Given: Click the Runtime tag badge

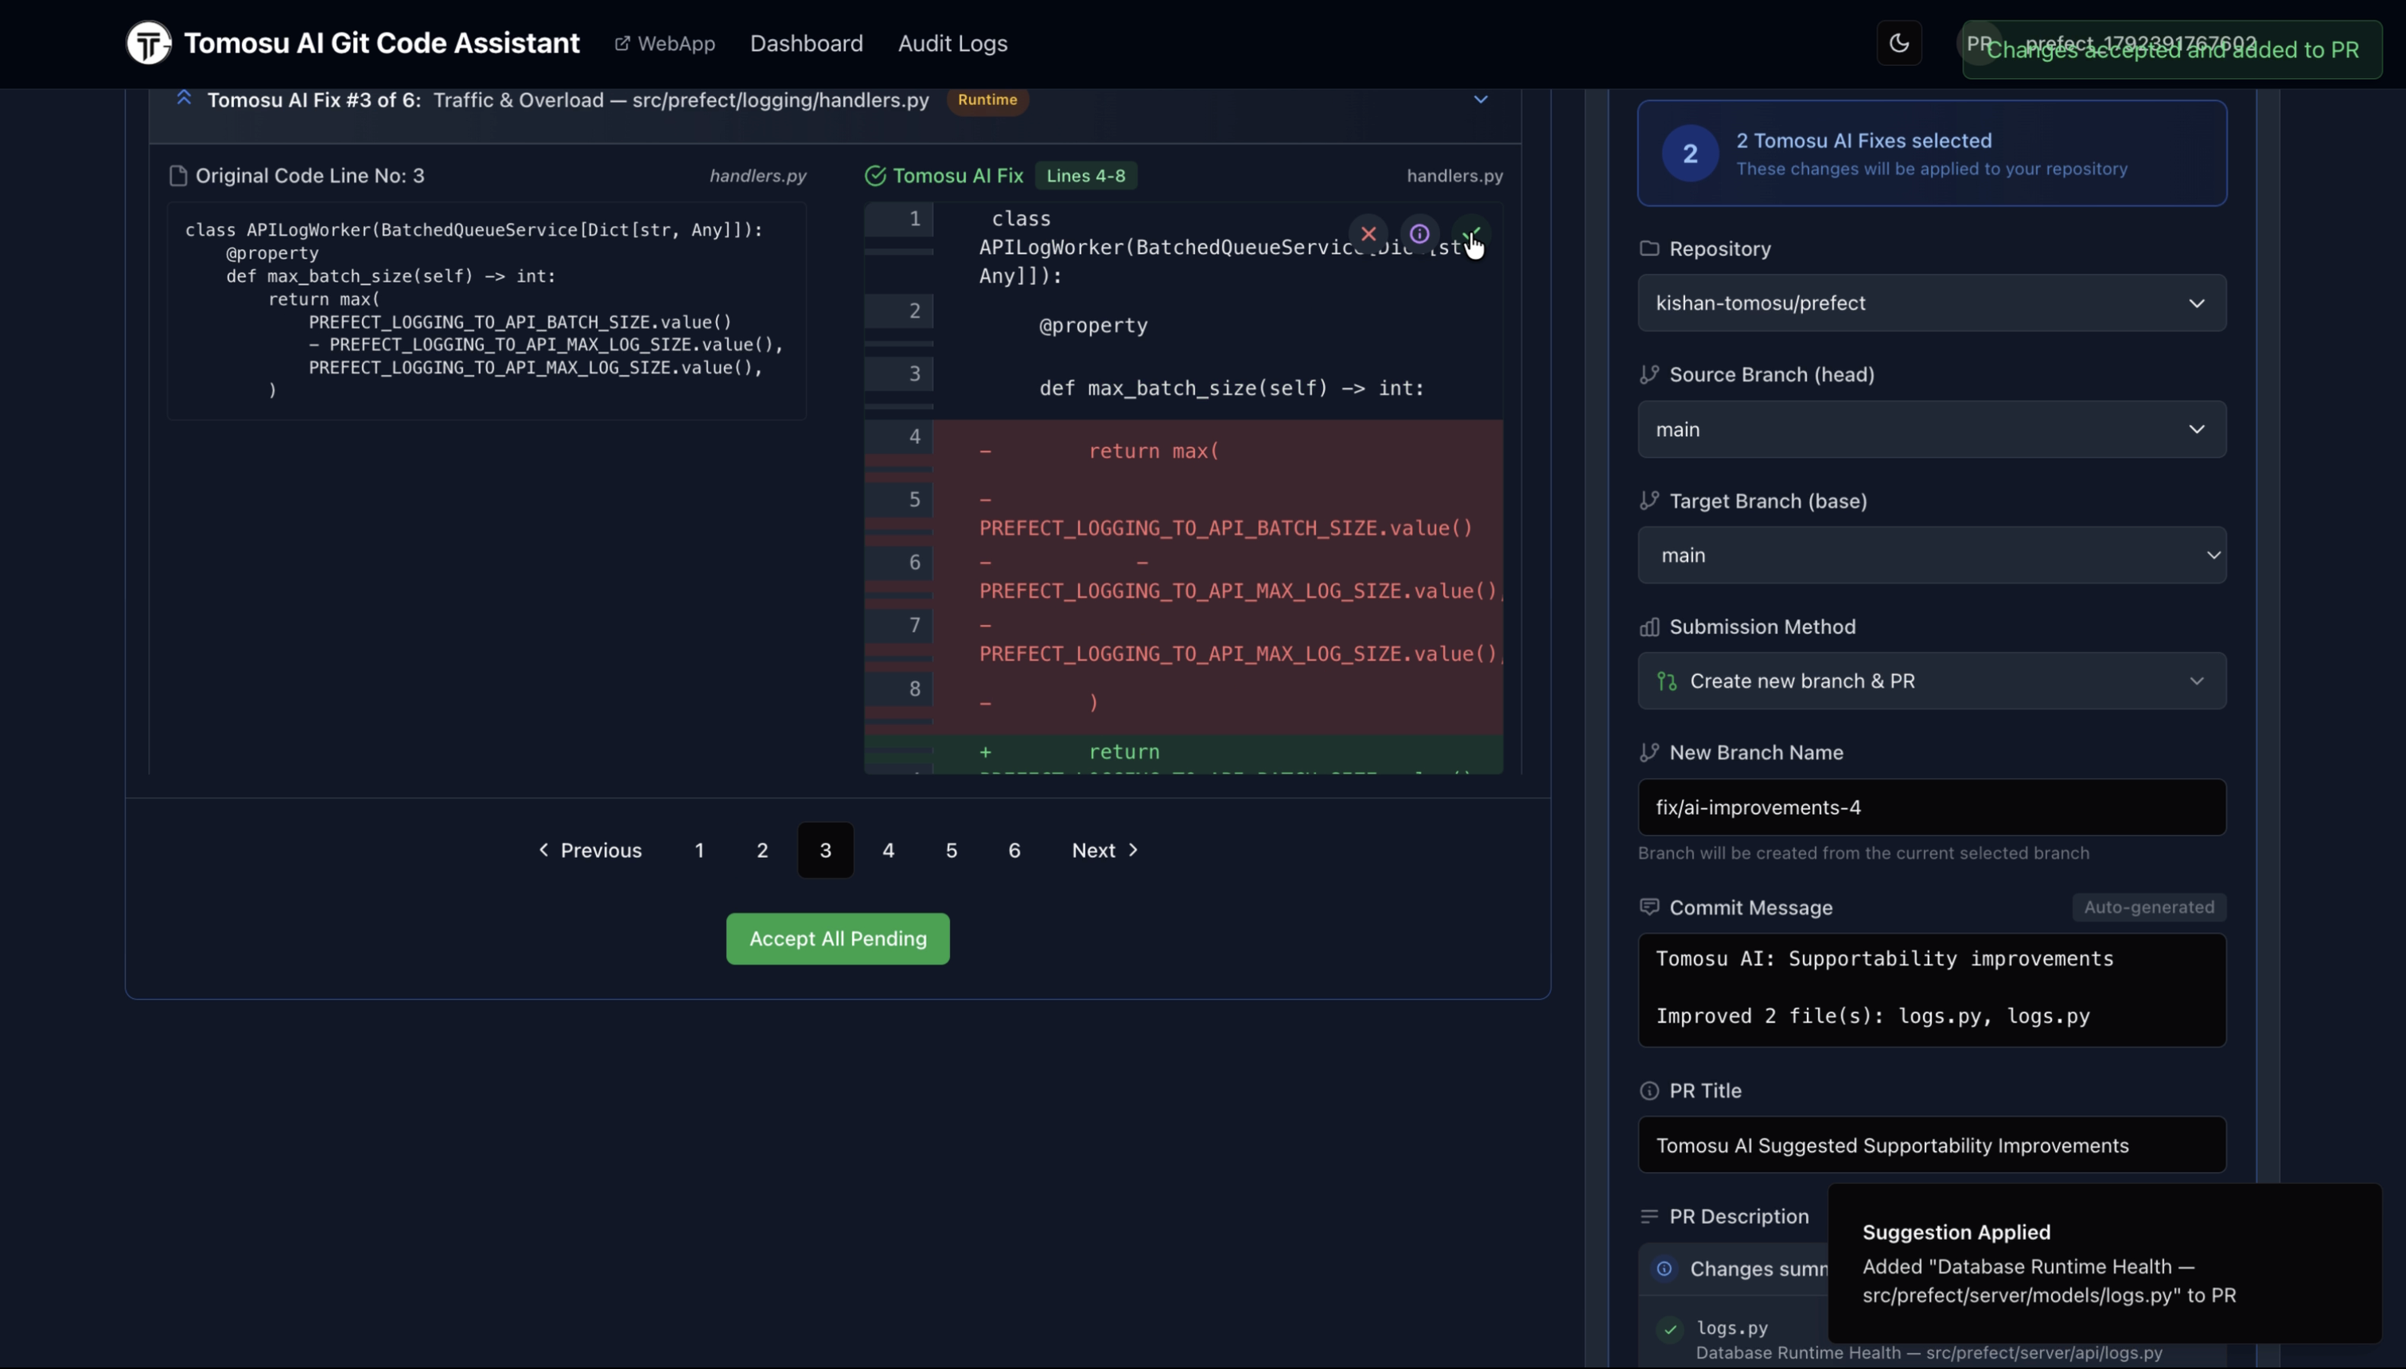Looking at the screenshot, I should click(987, 99).
